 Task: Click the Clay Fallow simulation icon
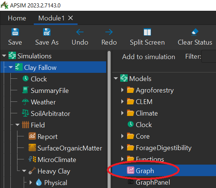point(19,67)
